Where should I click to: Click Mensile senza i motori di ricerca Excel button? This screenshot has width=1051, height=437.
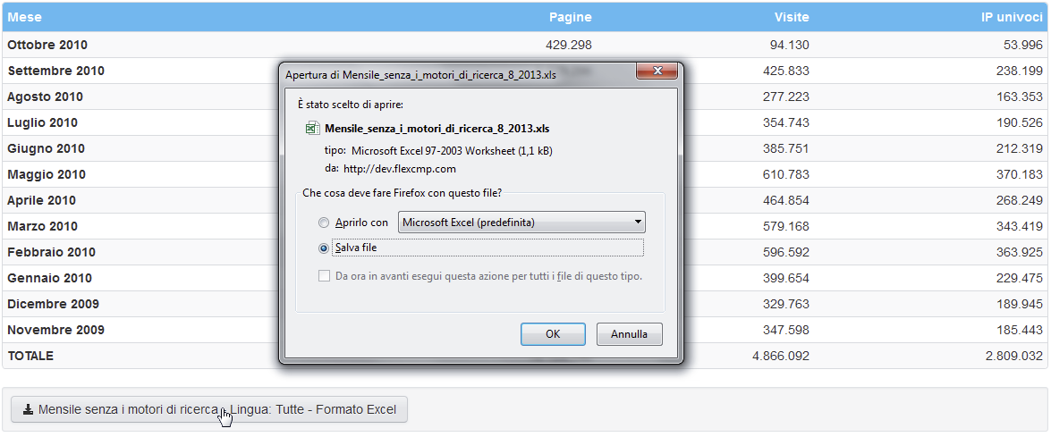pos(209,409)
